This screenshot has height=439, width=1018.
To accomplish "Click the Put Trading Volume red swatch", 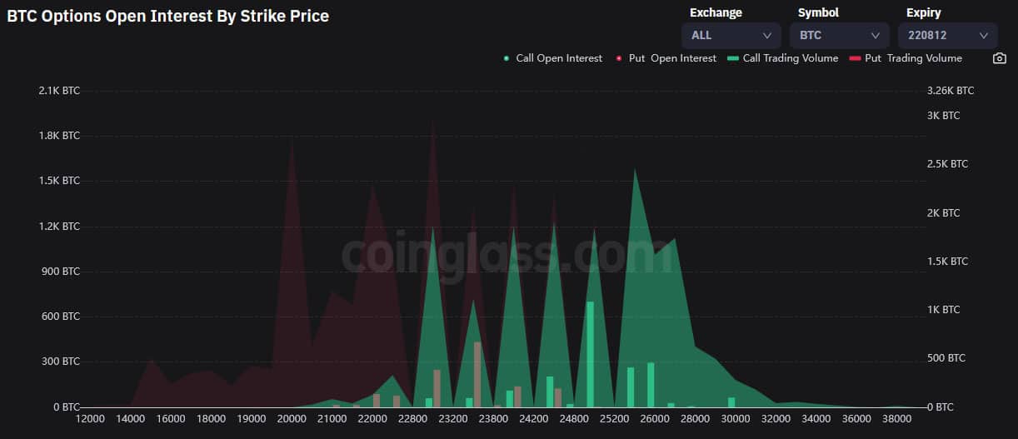I will [855, 58].
